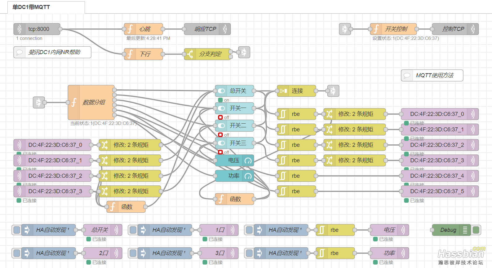This screenshot has width=492, height=268.
Task: Click input port of 总开关 node
Action: click(x=215, y=91)
